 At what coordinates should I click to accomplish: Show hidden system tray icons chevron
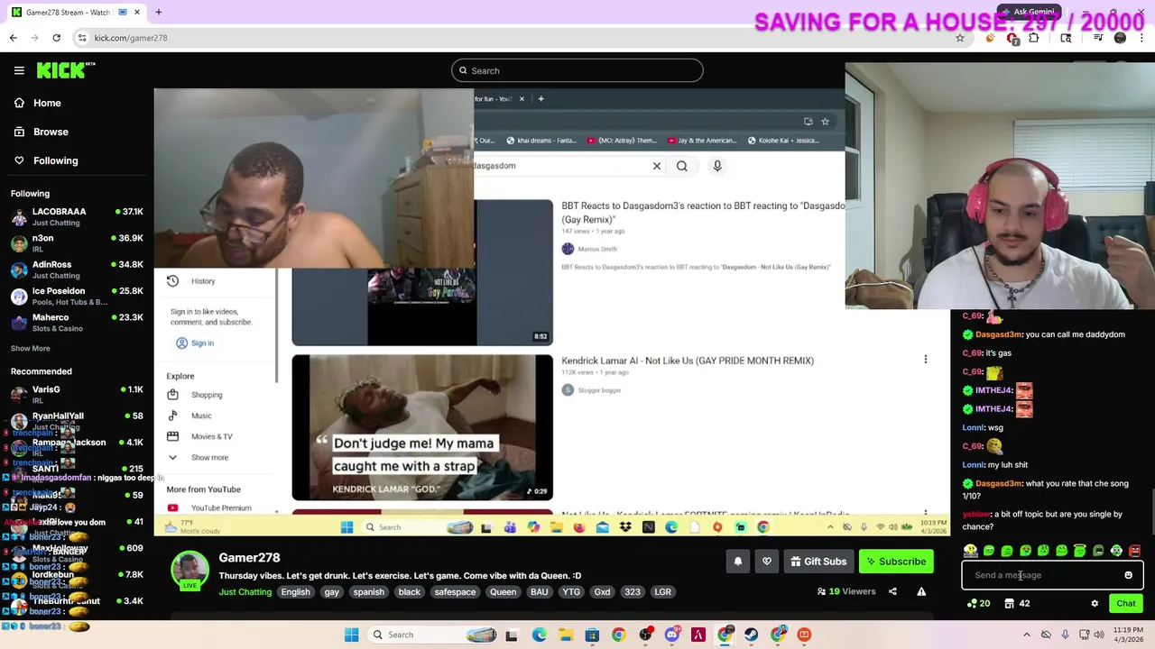pyautogui.click(x=1026, y=635)
